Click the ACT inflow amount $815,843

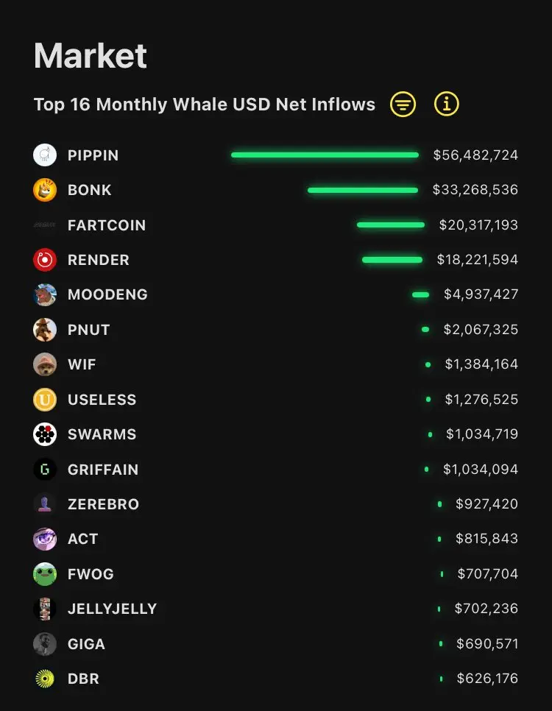486,539
